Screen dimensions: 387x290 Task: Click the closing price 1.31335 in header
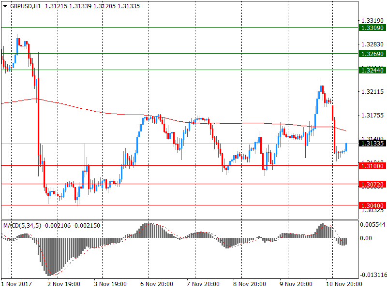[129, 6]
